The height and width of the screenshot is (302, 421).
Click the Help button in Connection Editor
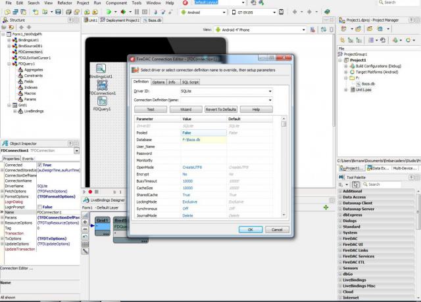click(256, 110)
